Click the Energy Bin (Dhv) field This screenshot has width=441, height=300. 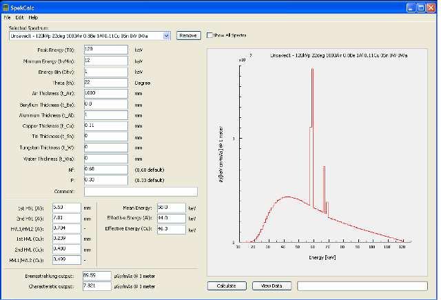point(106,72)
